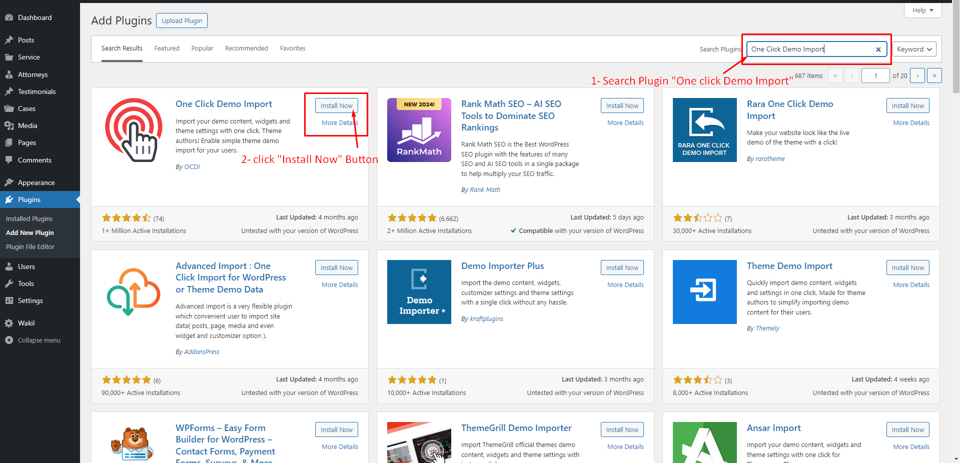The width and height of the screenshot is (960, 463).
Task: Click the Appearance paintbrush icon
Action: (9, 182)
